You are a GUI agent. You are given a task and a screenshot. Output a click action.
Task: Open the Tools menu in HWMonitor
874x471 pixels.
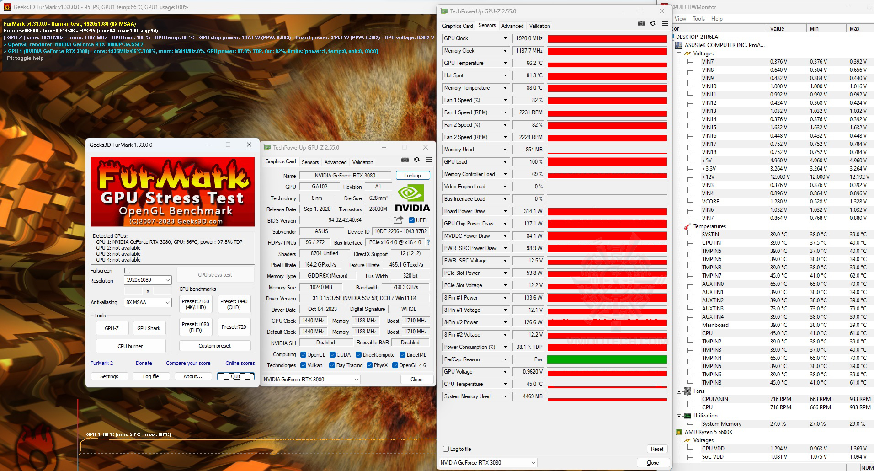[x=698, y=19]
